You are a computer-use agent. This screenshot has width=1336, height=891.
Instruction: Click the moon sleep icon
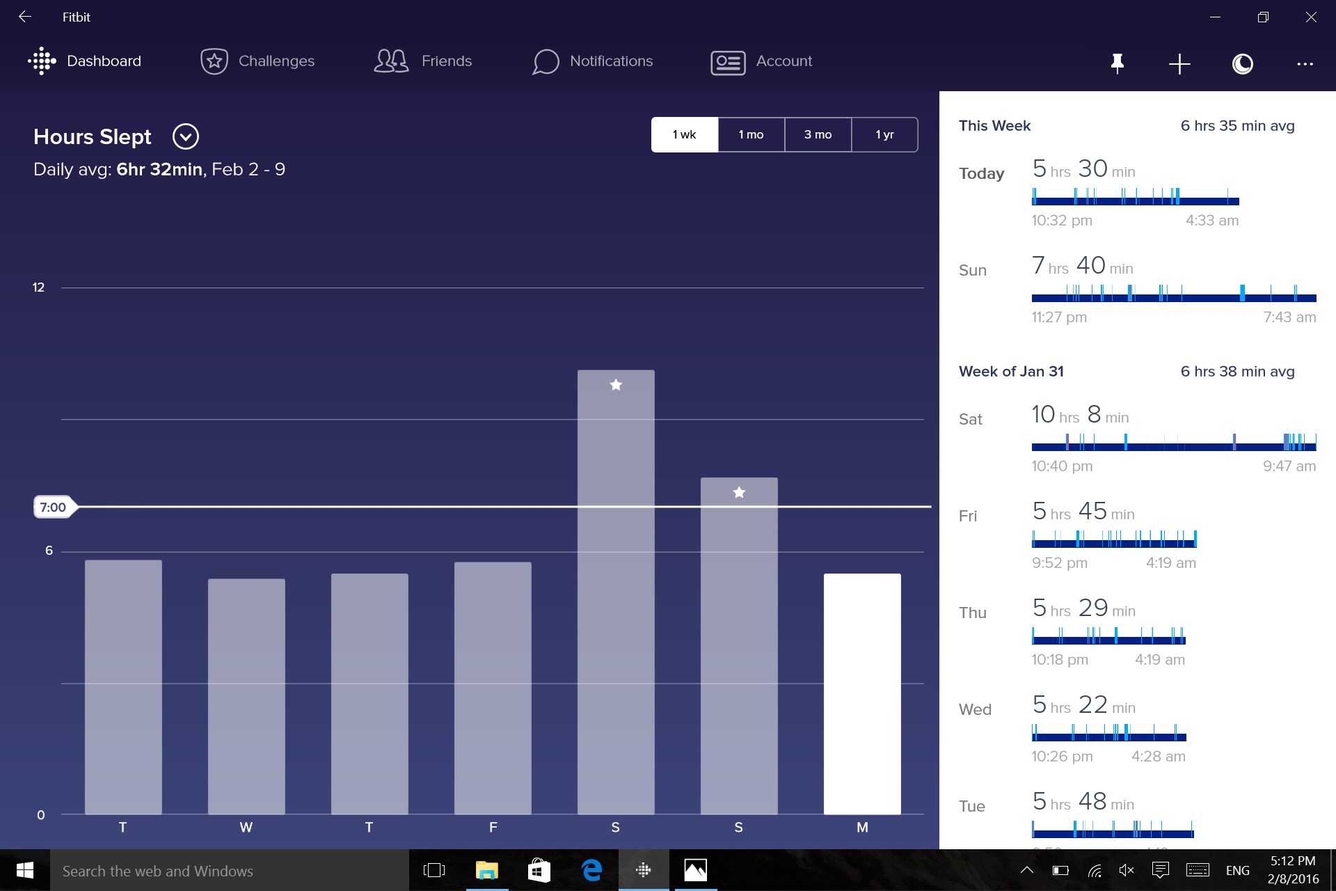pyautogui.click(x=1242, y=64)
